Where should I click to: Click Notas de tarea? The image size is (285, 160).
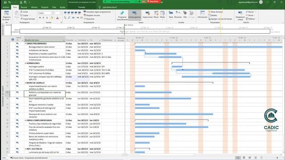(216, 12)
